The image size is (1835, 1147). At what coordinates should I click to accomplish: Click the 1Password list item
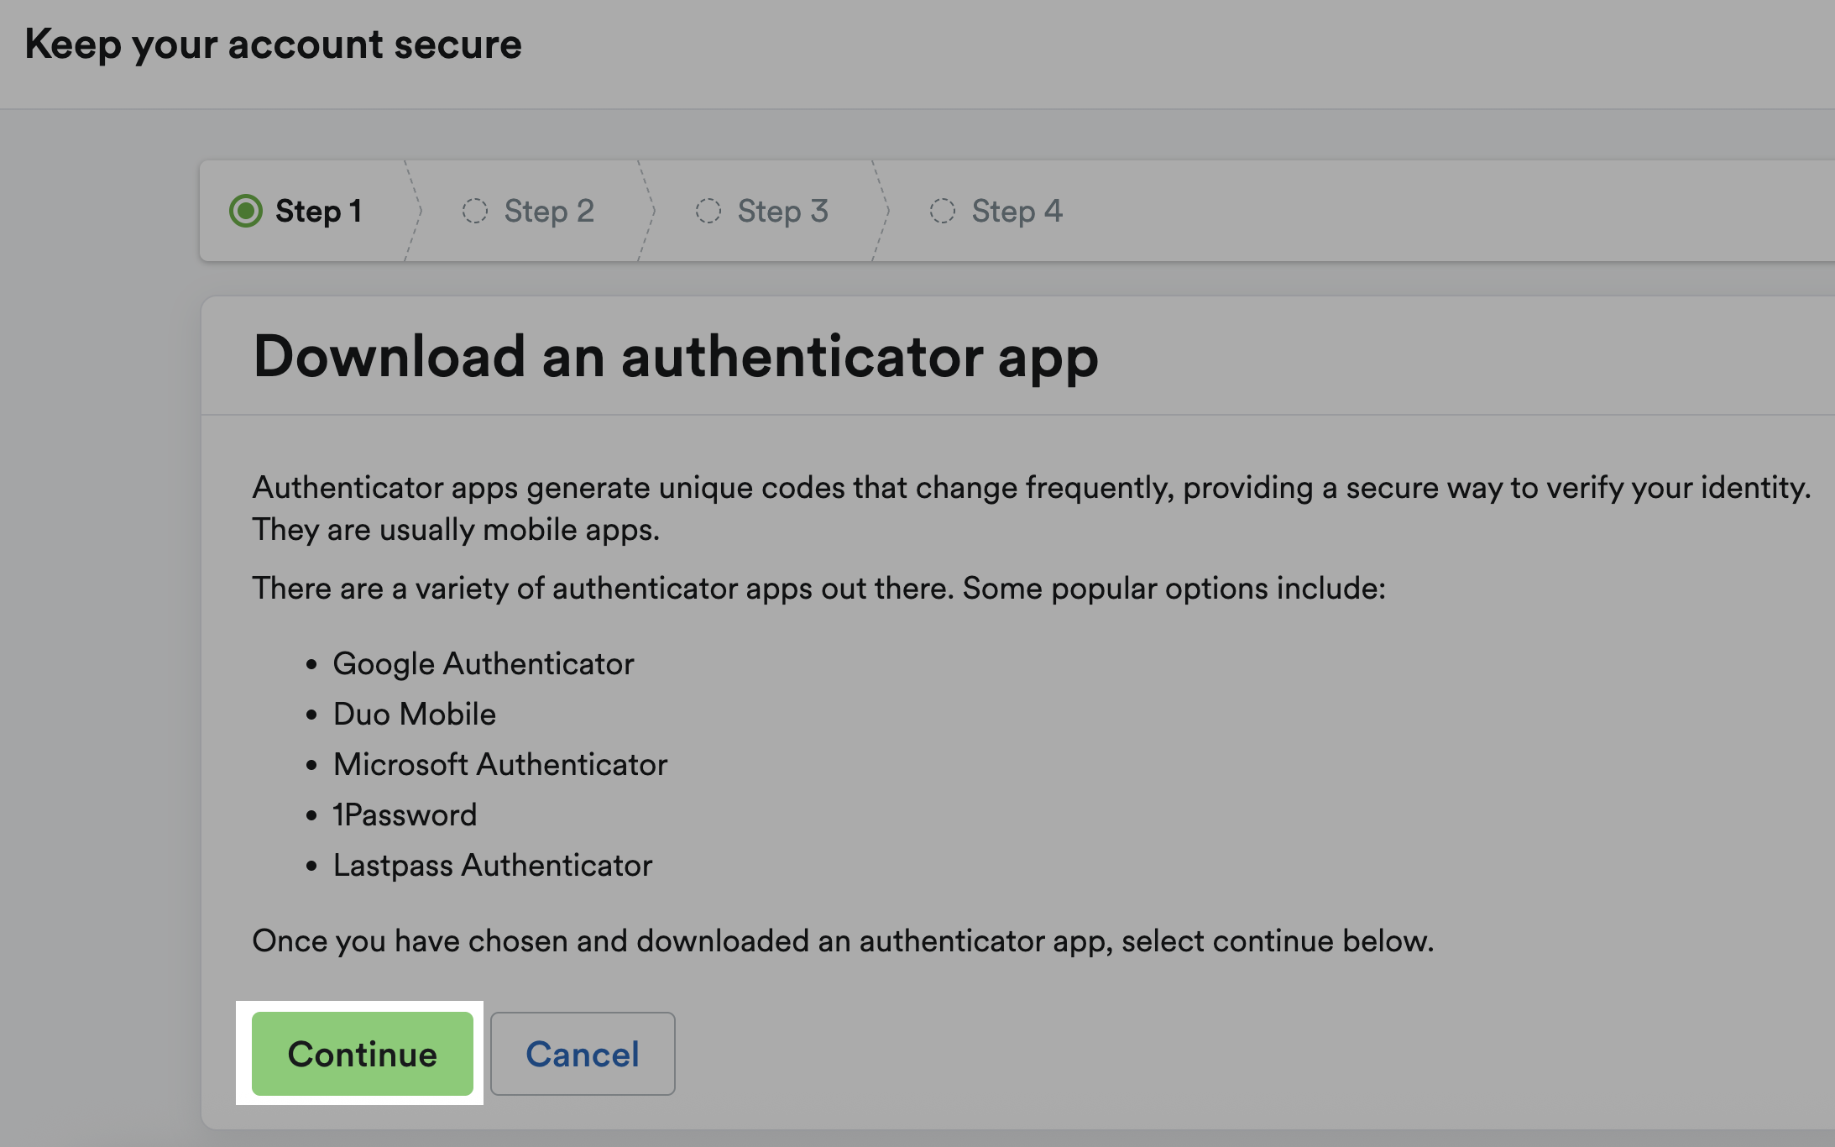point(405,814)
